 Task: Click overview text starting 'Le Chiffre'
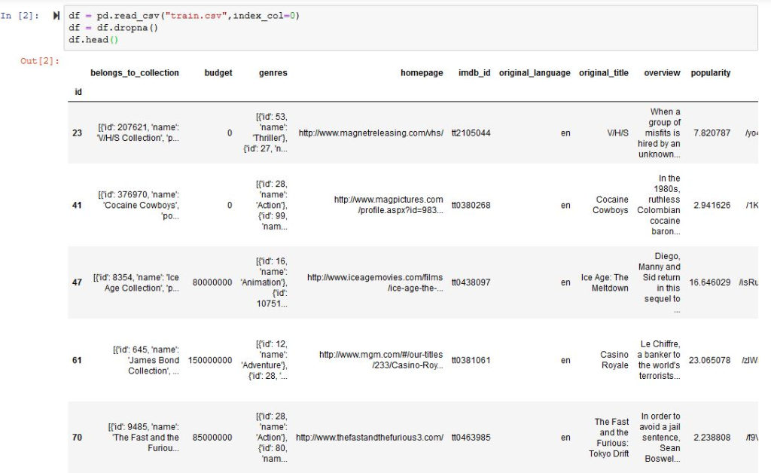click(659, 360)
